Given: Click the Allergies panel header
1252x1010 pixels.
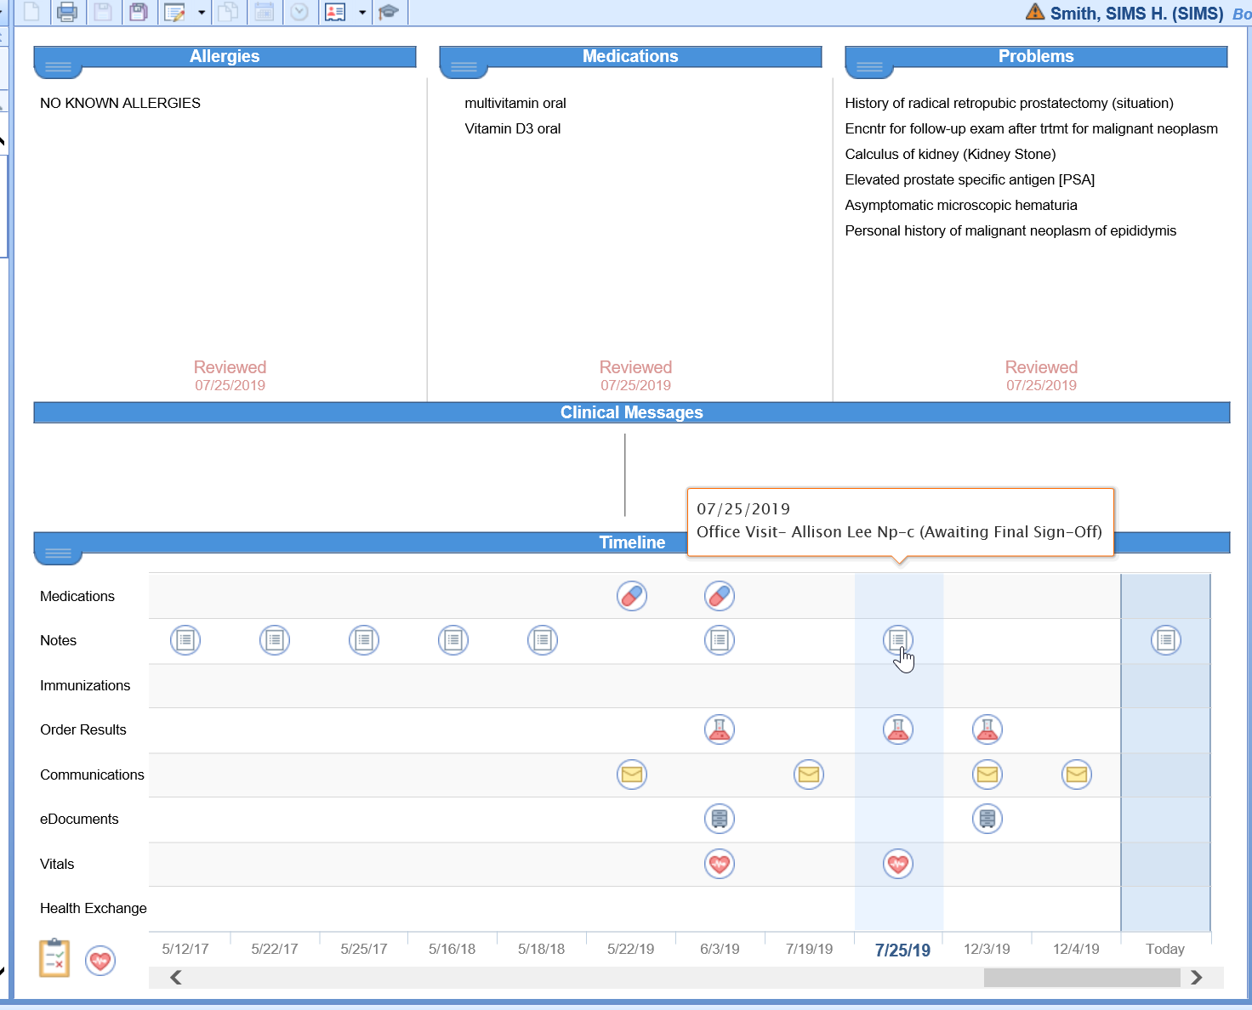Looking at the screenshot, I should point(225,56).
